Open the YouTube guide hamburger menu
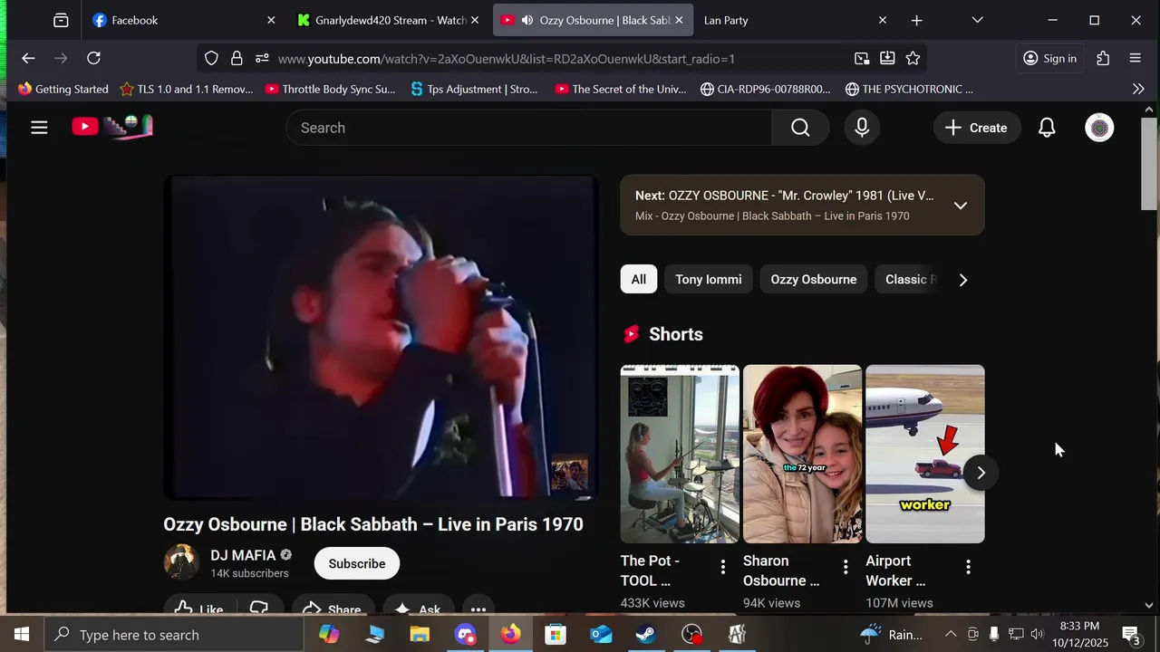 click(x=39, y=128)
